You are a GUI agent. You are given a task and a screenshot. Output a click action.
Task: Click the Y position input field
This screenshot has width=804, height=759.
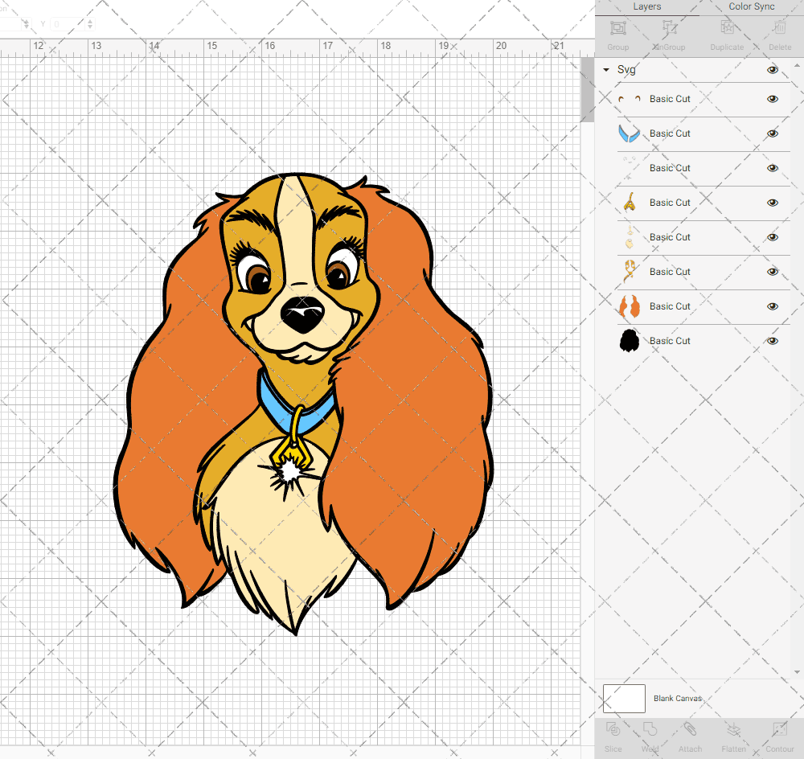coord(69,23)
